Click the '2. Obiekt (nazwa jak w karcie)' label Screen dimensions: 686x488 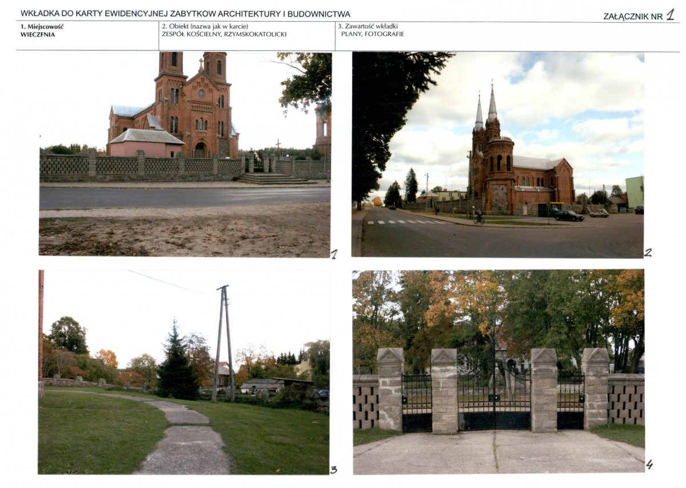point(205,26)
